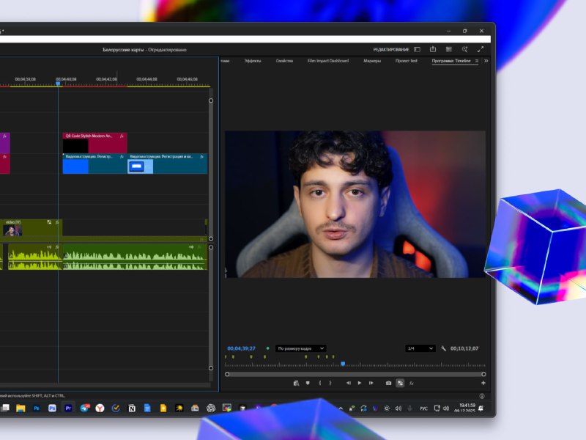The width and height of the screenshot is (586, 440).
Task: Click the Quick Export share icon
Action: 433,49
